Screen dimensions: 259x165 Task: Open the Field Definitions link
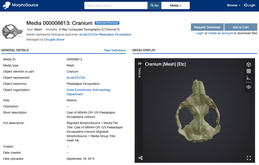[x=115, y=50]
